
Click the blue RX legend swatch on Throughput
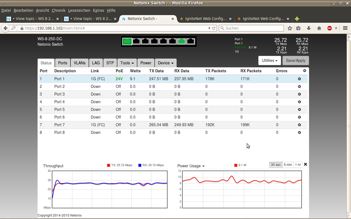[x=140, y=165]
